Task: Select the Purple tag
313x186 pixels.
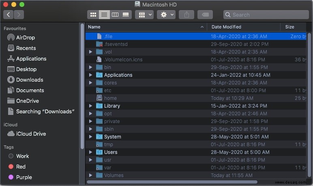Action: pyautogui.click(x=24, y=177)
